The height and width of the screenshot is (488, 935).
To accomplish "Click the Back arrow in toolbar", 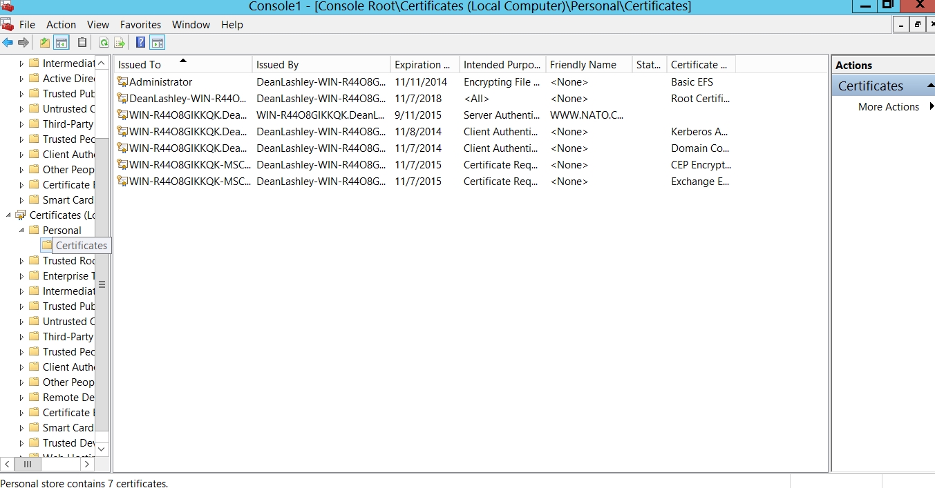I will click(x=8, y=43).
